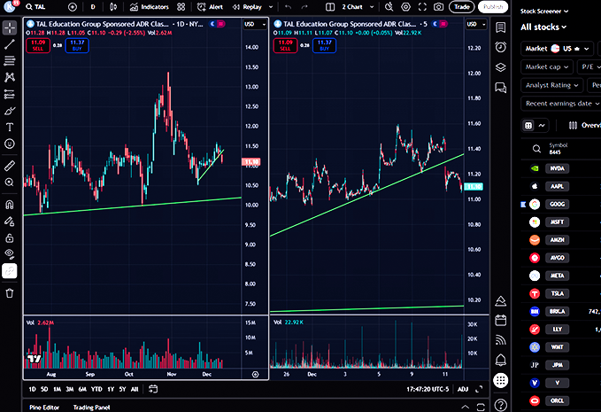Open the Pine Editor tab
601x412 pixels.
44,407
